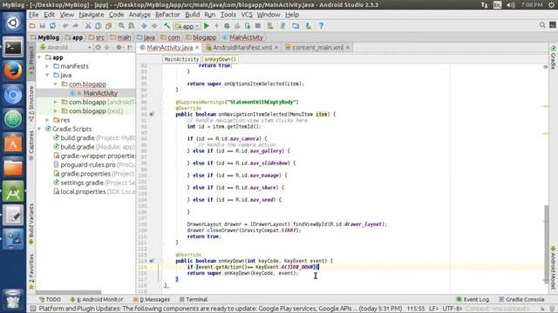Toggle the Gradle side panel
The height and width of the screenshot is (313, 558).
(x=553, y=57)
